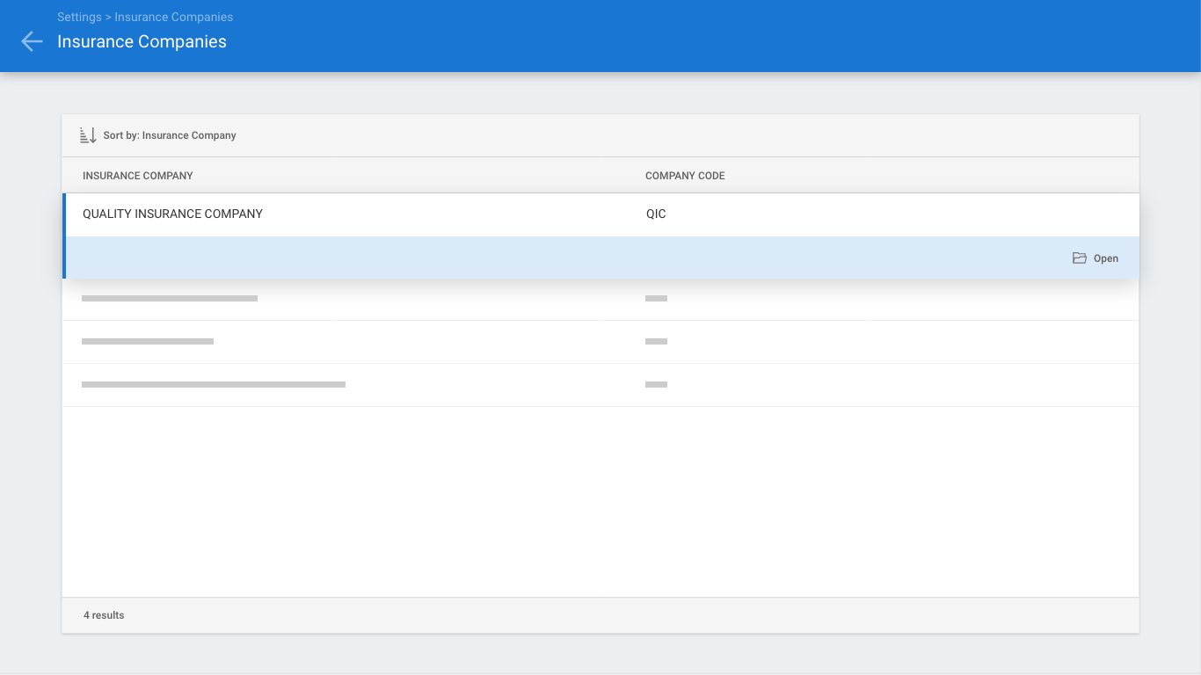Viewport: 1201px width, 675px height.
Task: Open the selected insurance company
Action: (x=1095, y=258)
